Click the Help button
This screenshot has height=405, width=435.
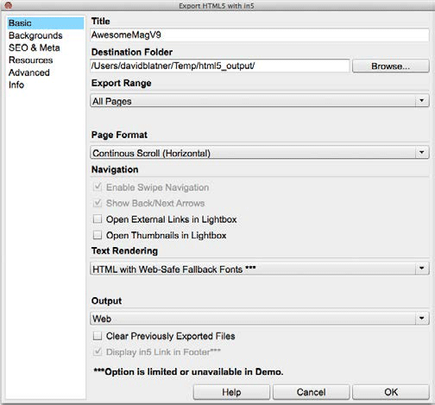tap(231, 392)
